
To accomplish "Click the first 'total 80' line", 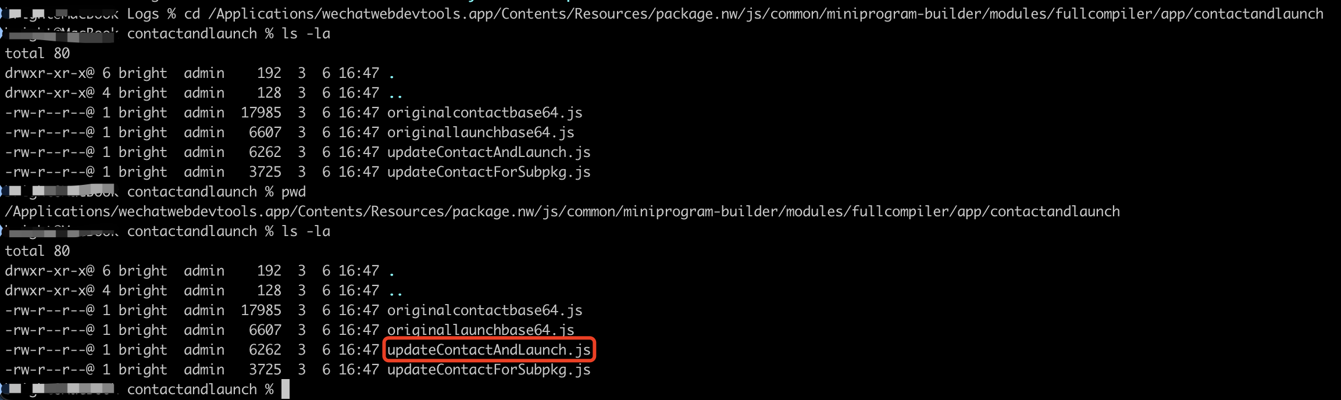I will click(37, 53).
